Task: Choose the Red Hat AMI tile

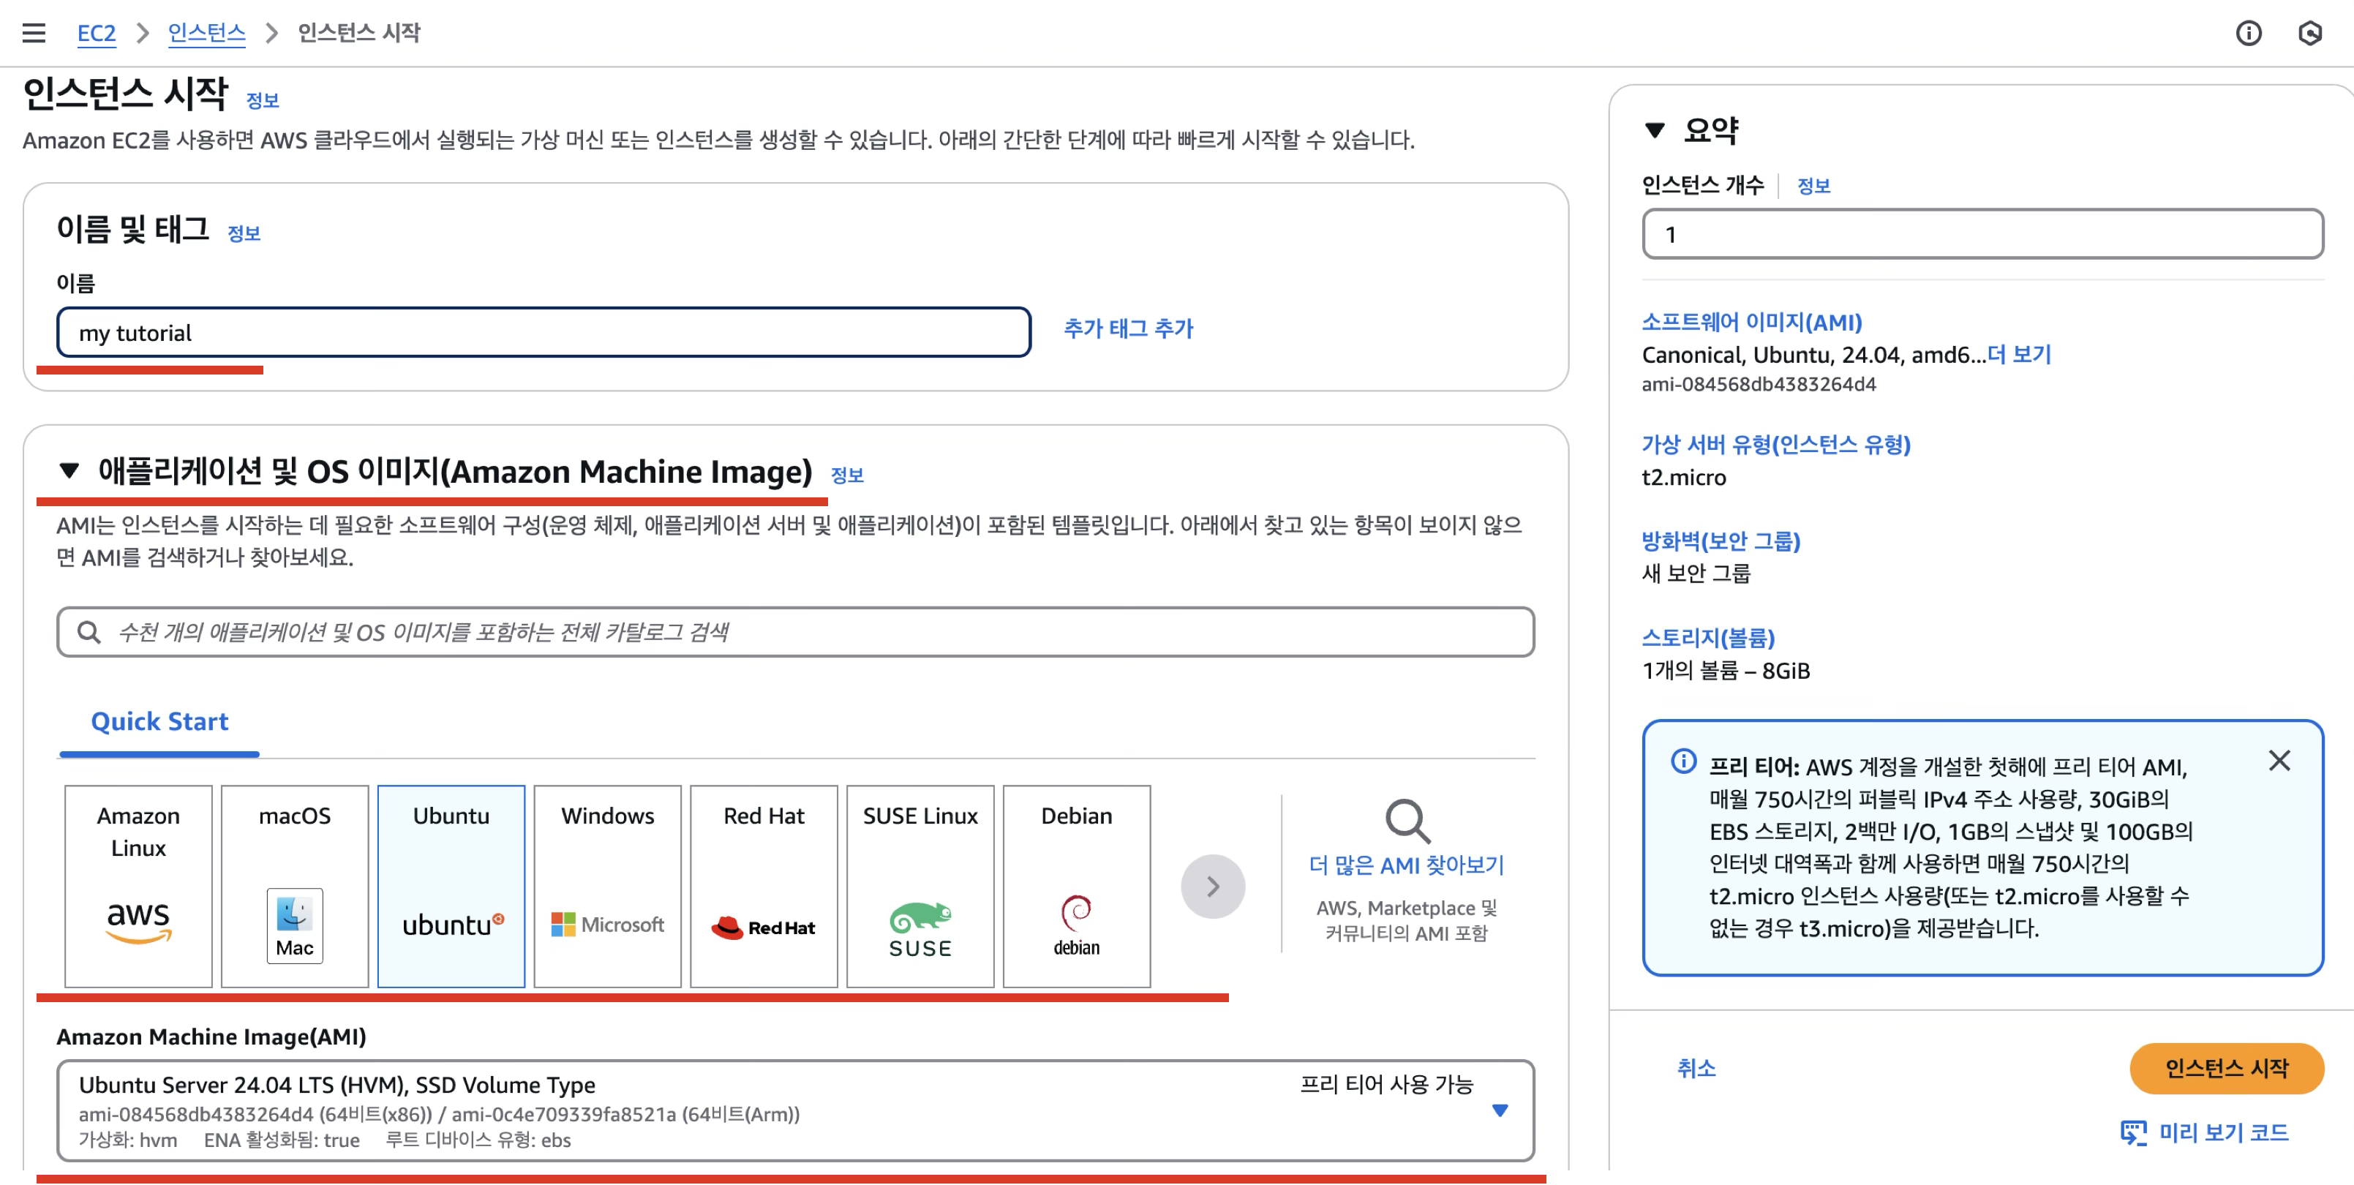Action: (763, 884)
